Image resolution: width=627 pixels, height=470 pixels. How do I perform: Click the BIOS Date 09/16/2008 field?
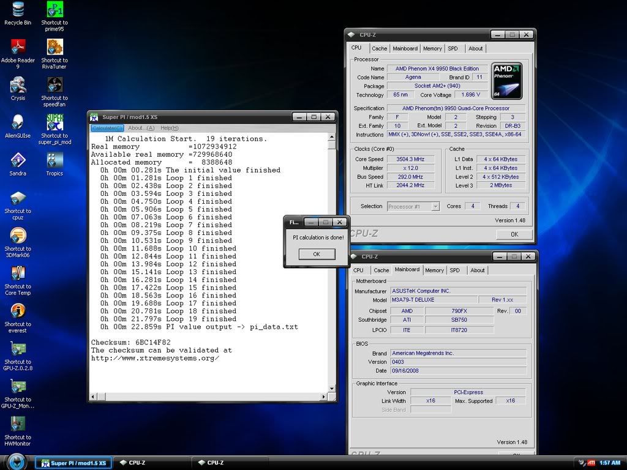tap(458, 370)
